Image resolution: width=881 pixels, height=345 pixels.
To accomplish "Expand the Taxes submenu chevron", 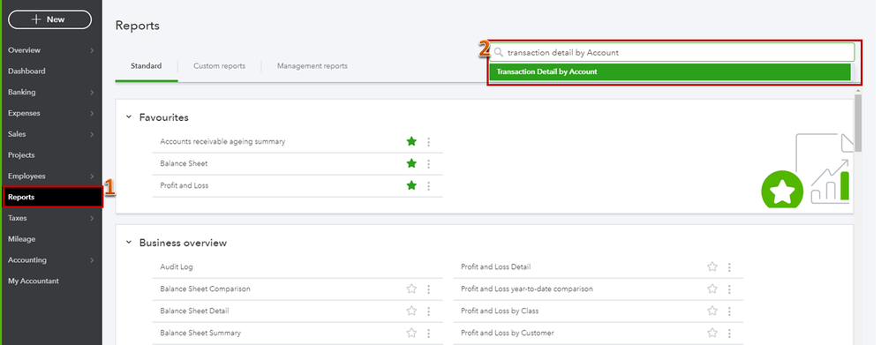I will coord(92,219).
